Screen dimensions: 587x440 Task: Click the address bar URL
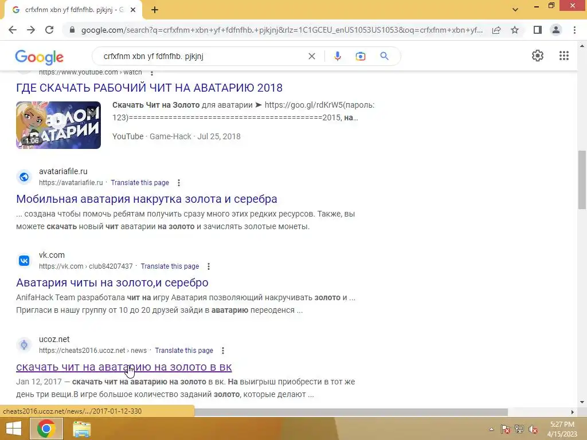(282, 30)
